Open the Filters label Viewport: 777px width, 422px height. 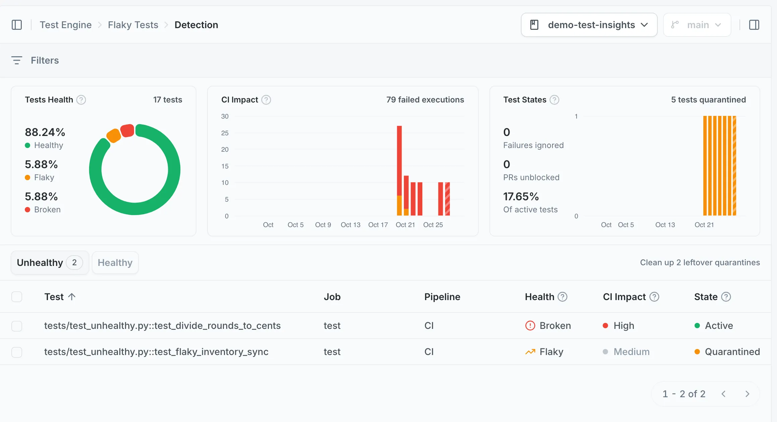pos(45,60)
